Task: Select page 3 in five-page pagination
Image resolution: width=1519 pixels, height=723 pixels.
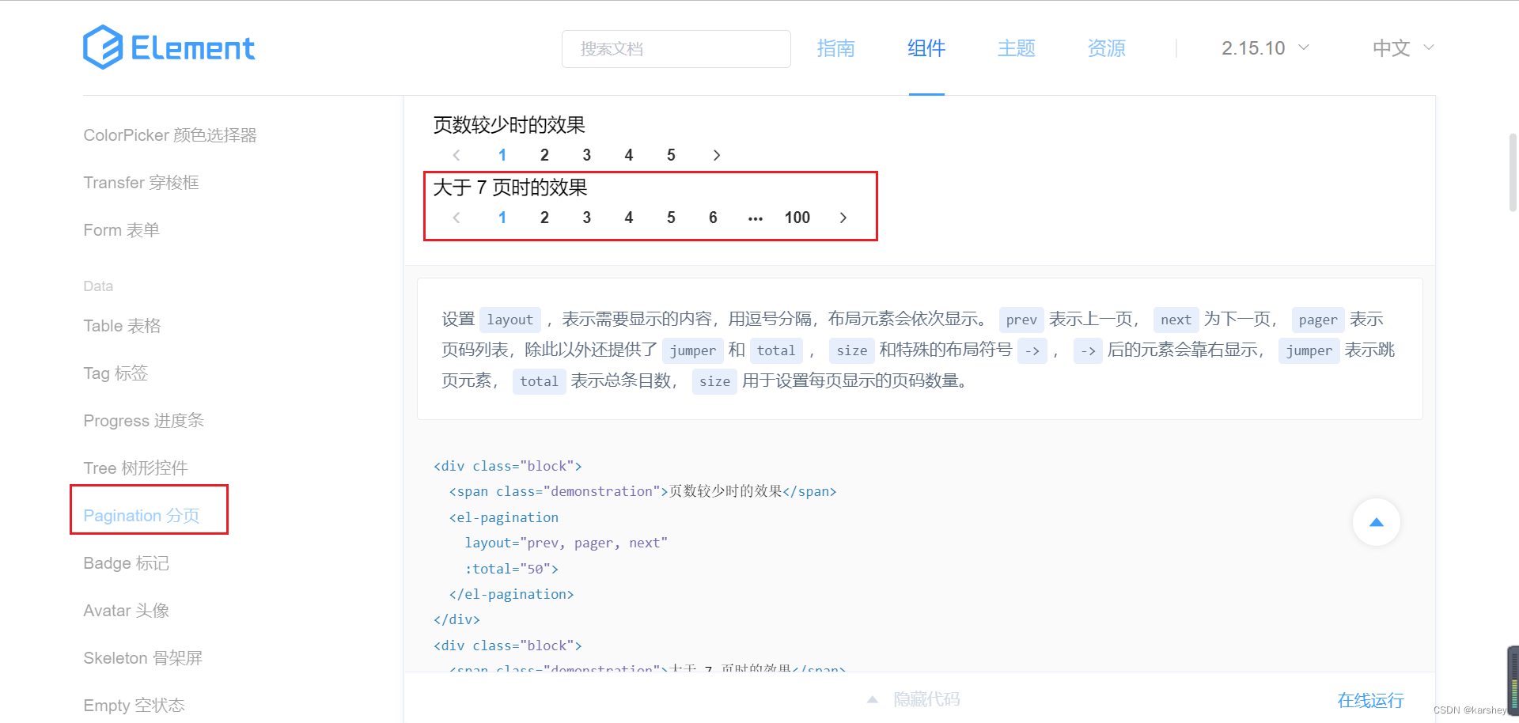Action: [587, 155]
